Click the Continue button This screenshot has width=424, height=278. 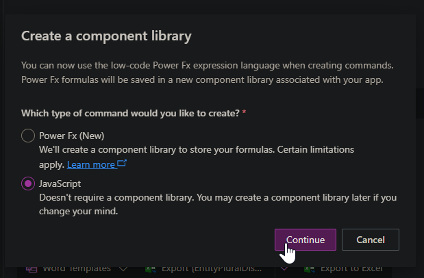(305, 240)
